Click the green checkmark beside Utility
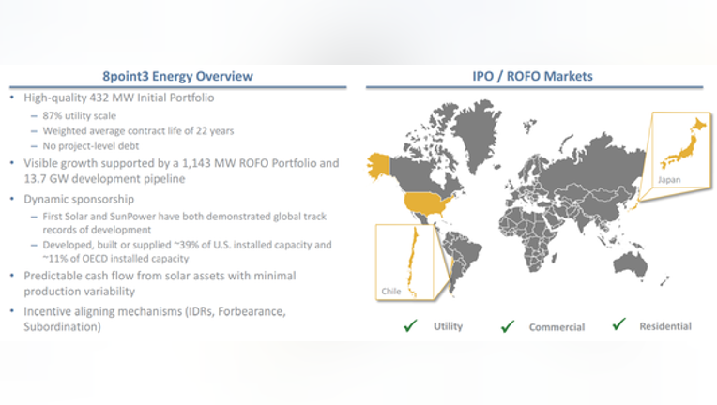 pos(410,325)
